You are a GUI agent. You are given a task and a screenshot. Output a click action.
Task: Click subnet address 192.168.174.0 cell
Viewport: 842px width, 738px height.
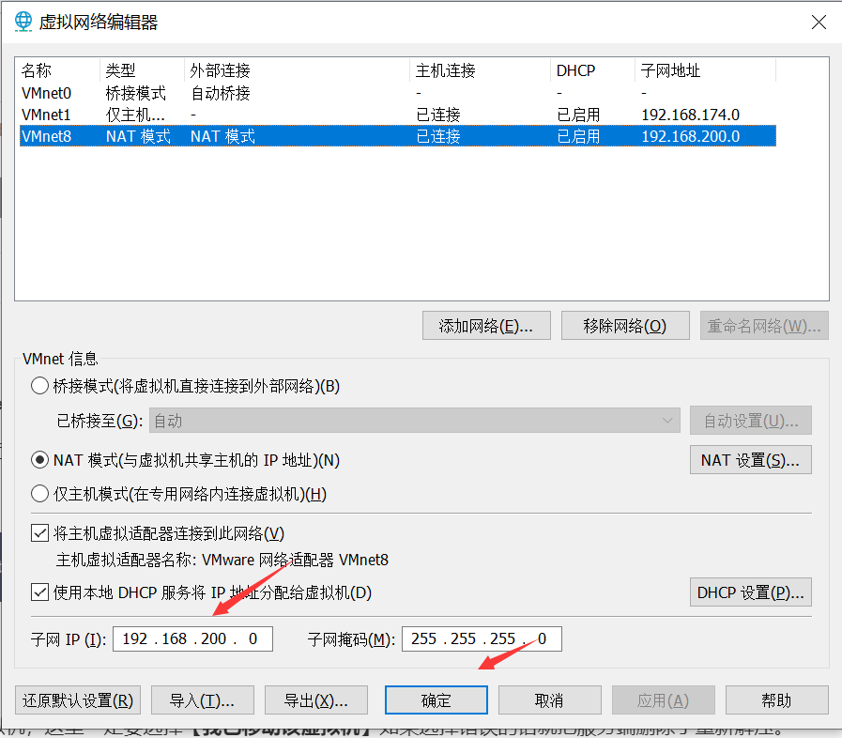pyautogui.click(x=691, y=115)
